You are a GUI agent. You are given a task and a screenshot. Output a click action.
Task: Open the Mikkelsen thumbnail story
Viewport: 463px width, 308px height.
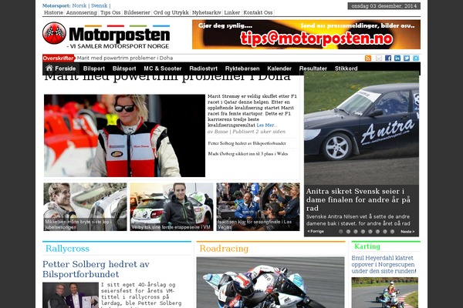pos(85,206)
